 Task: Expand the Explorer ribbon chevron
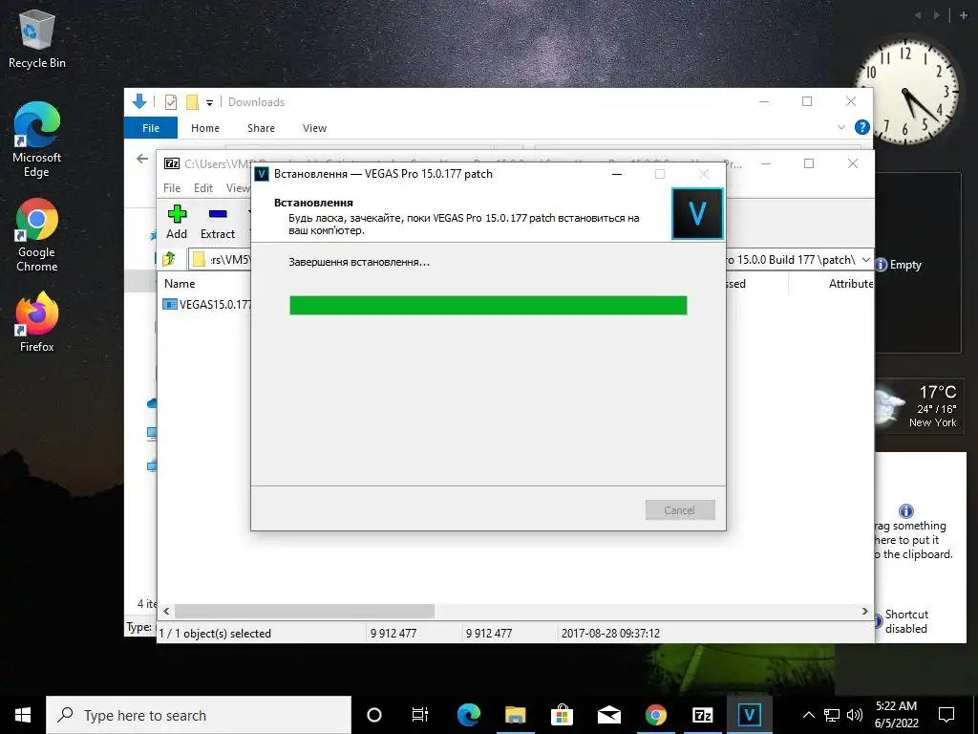[x=840, y=127]
